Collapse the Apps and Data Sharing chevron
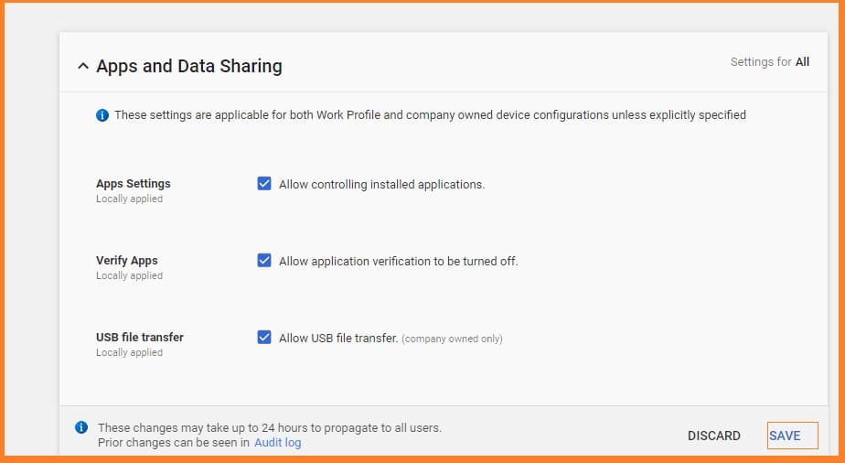This screenshot has height=463, width=845. (x=83, y=67)
